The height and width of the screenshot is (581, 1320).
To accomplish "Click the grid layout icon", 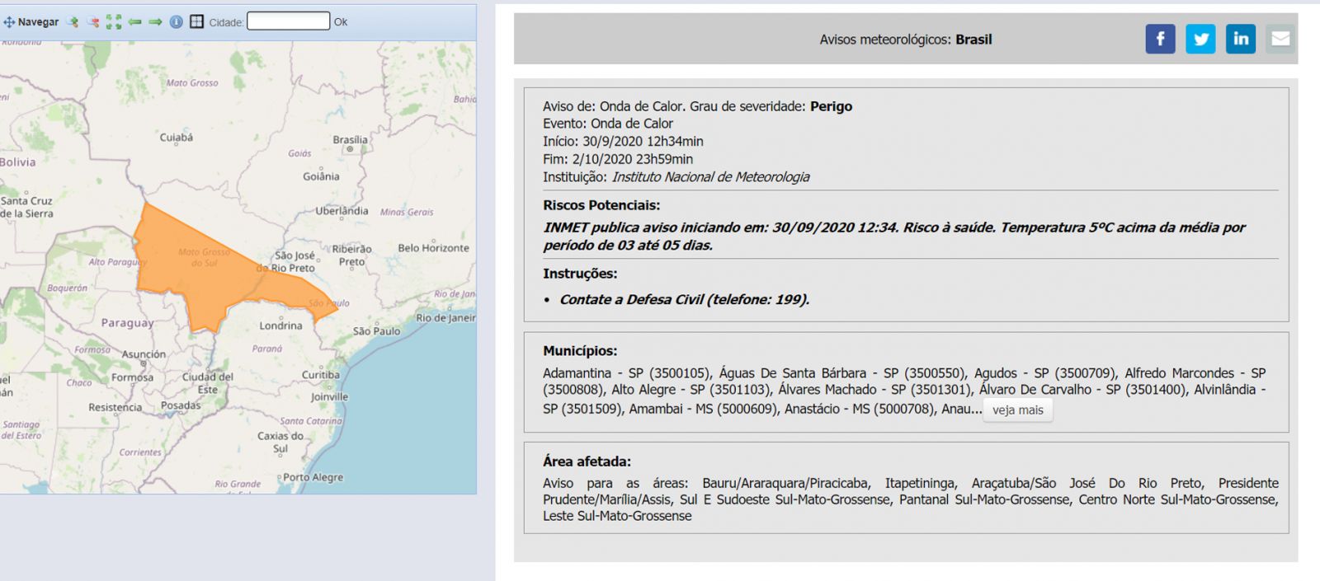I will pyautogui.click(x=196, y=22).
